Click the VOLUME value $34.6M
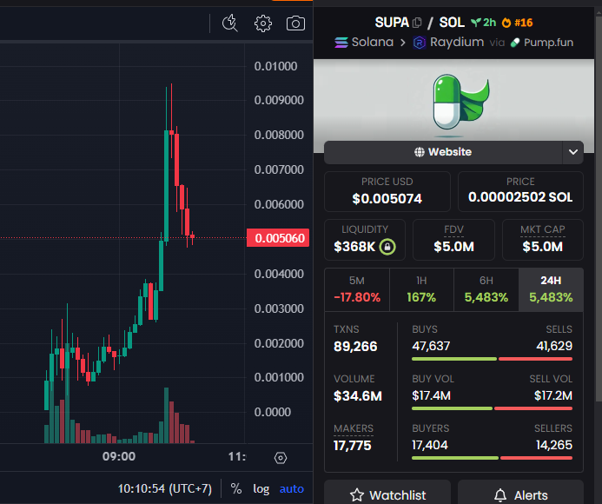602x504 pixels. coord(358,396)
